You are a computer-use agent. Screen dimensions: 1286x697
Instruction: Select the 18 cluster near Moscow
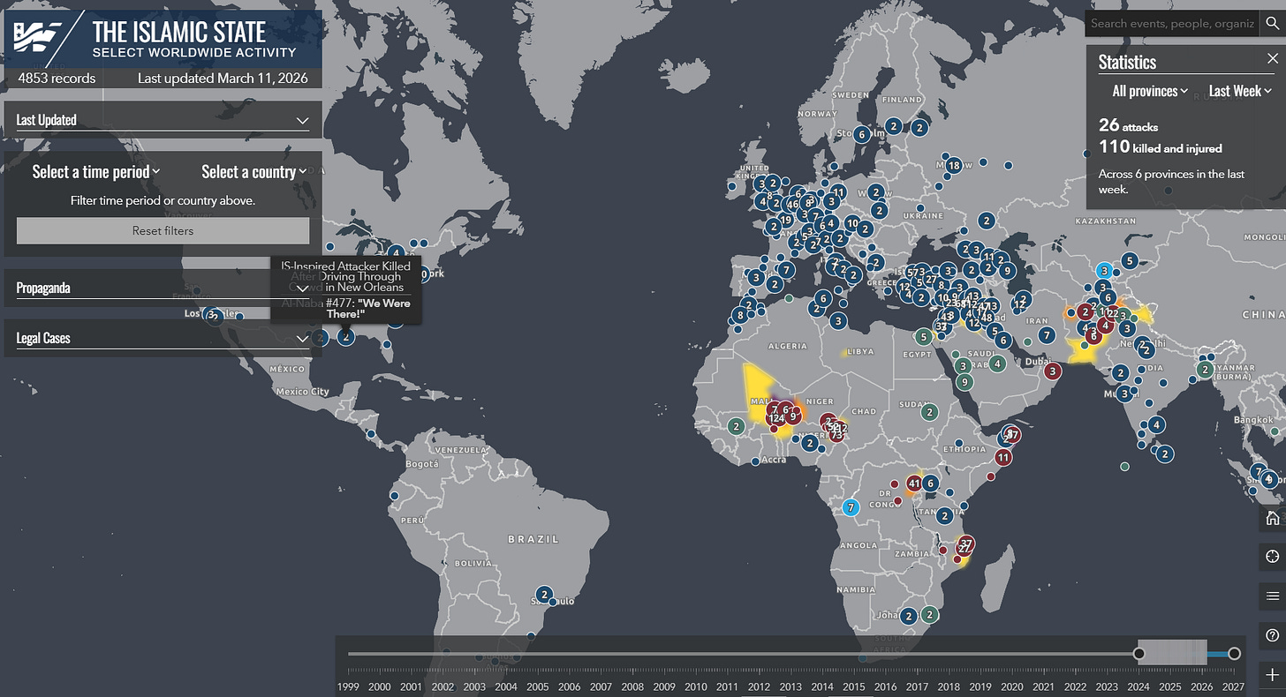pyautogui.click(x=953, y=165)
